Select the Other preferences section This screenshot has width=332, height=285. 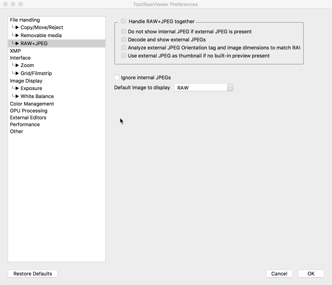coord(16,131)
